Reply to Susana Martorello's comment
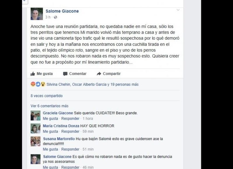 click(70, 149)
